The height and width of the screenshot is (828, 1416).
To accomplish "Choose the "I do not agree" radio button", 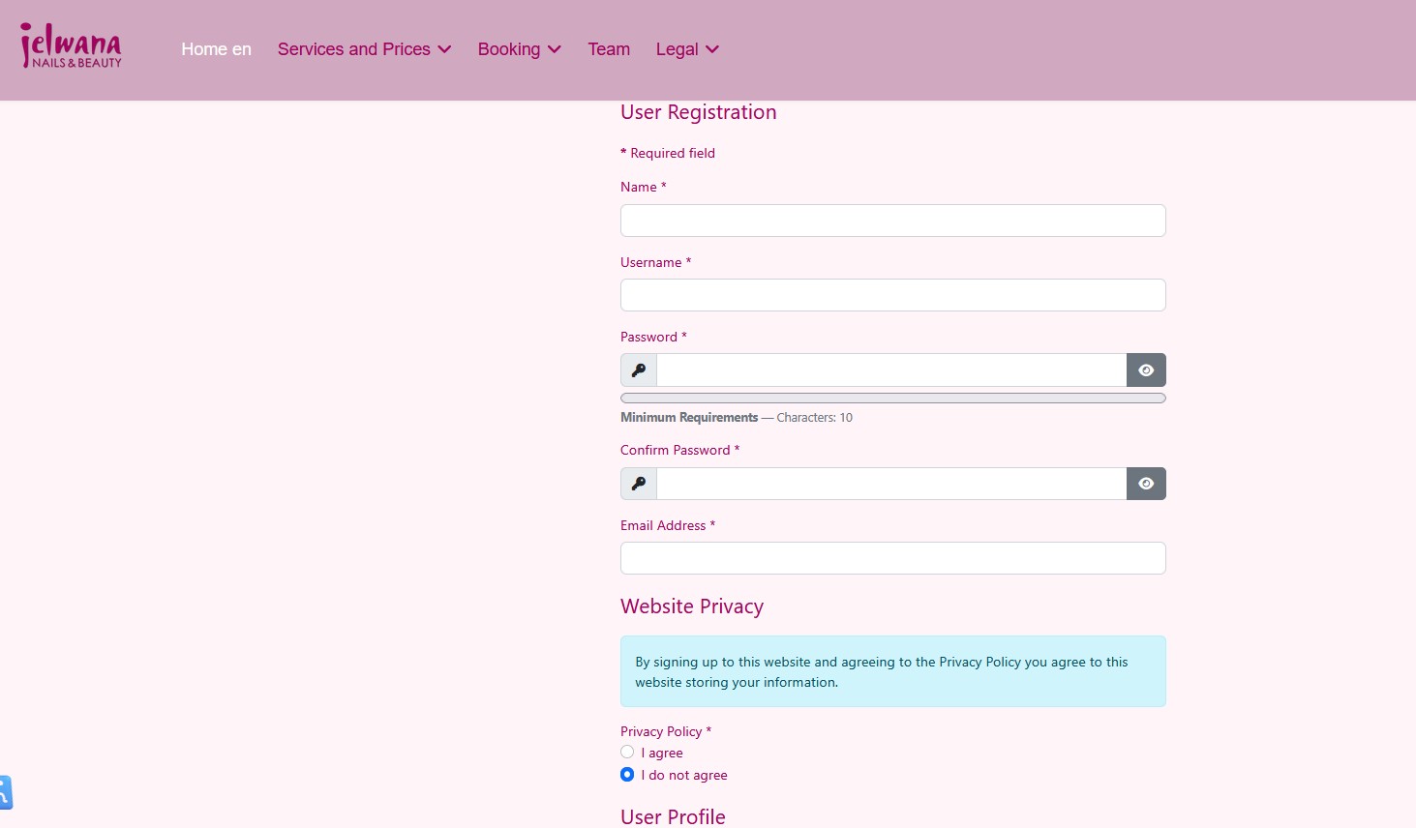I will [x=627, y=775].
